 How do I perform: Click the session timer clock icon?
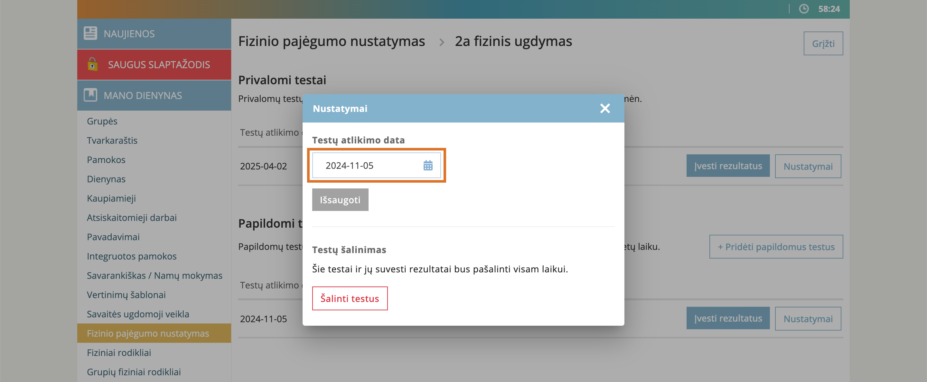click(x=804, y=9)
